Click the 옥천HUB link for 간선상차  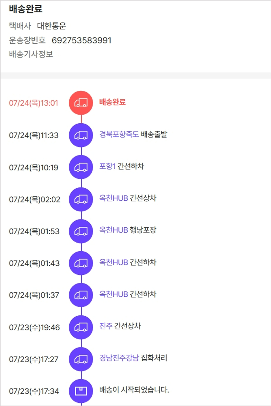(113, 198)
